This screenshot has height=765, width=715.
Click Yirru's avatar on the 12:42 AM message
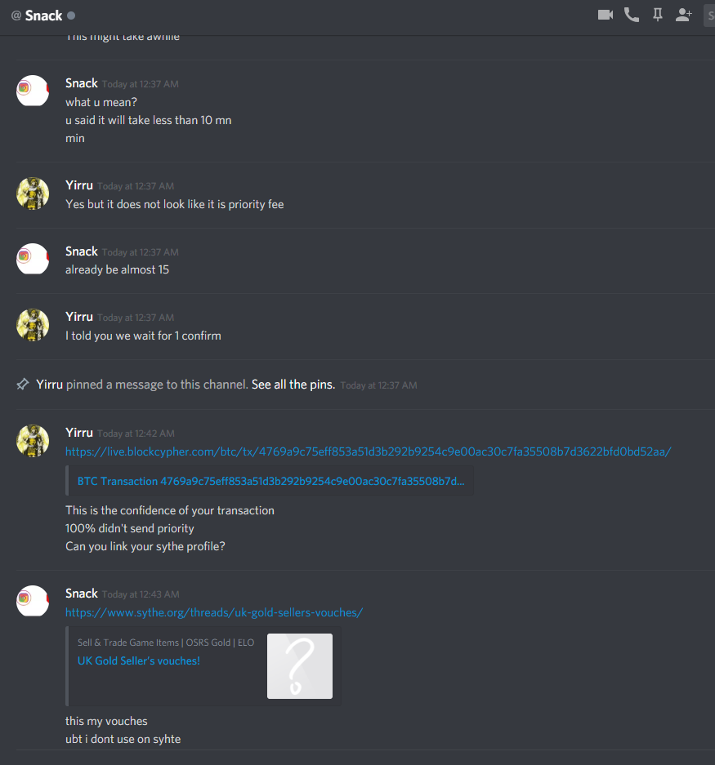pos(33,441)
